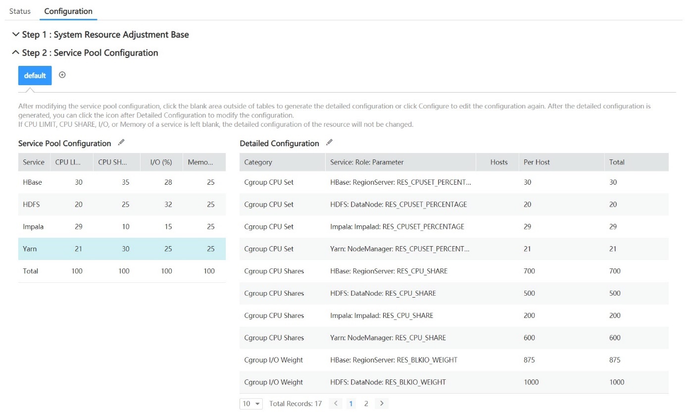Click the Total row label
This screenshot has width=688, height=417.
(x=31, y=271)
